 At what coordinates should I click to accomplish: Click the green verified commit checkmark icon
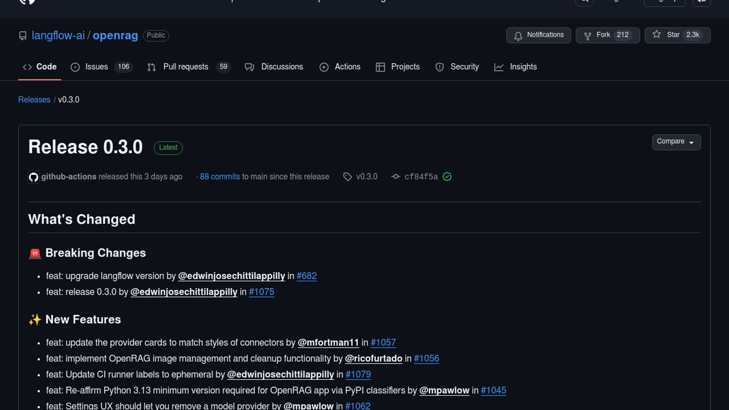point(447,177)
